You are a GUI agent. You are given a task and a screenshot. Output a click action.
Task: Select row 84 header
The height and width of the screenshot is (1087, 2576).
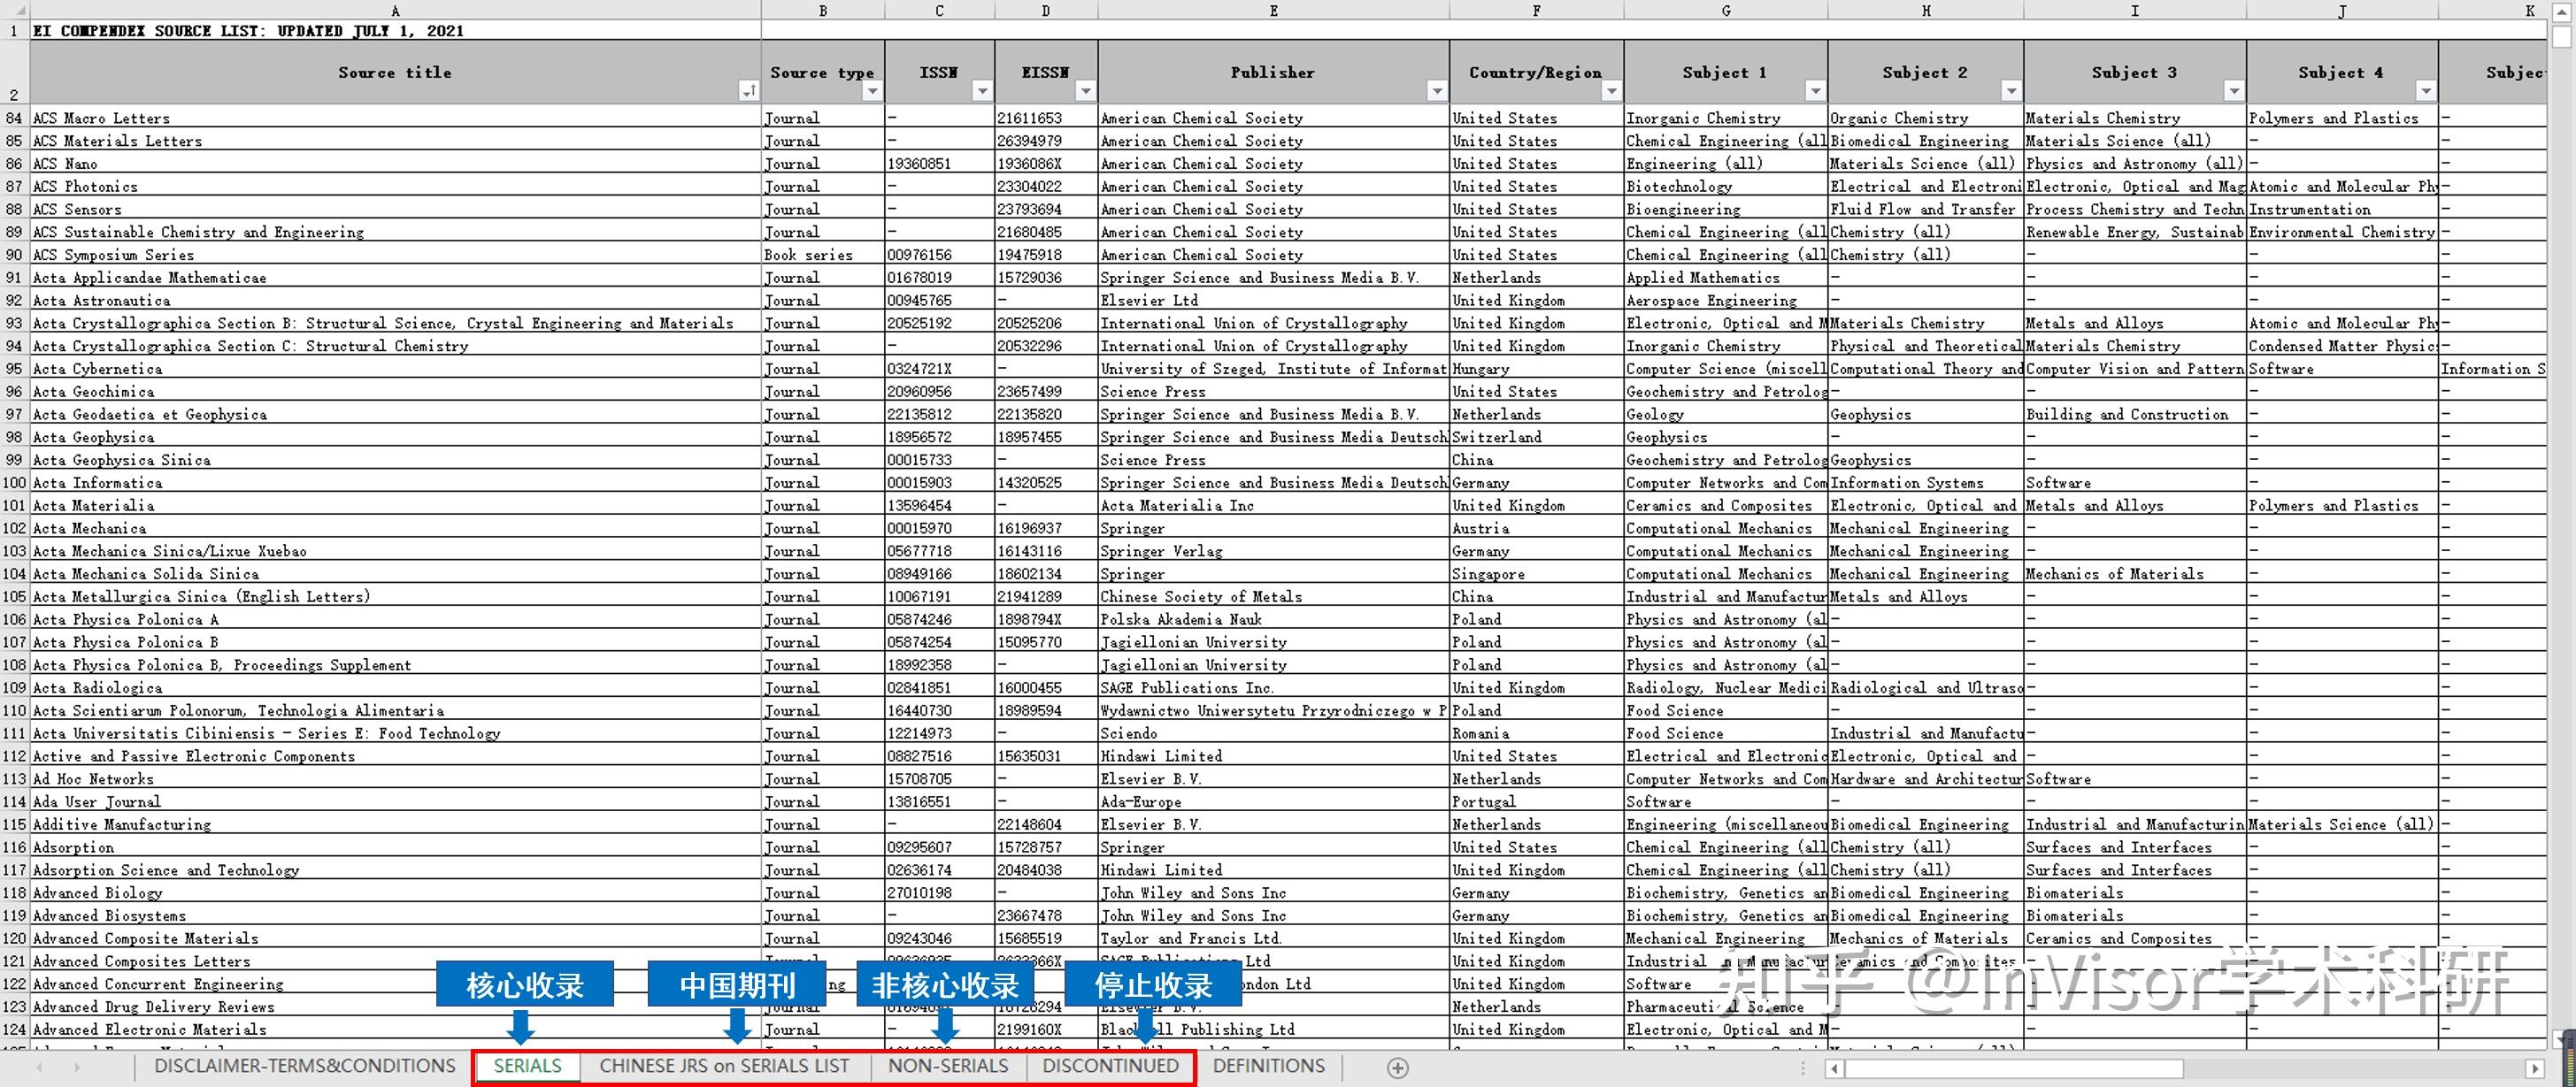pos(15,118)
